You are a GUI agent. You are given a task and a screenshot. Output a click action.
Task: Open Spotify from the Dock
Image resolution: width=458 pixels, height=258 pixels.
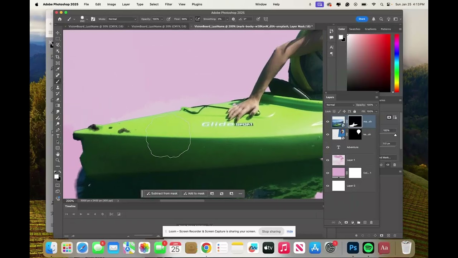[x=368, y=248]
